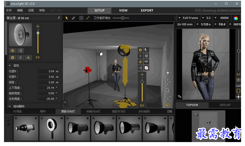Screen dimensions: 245x146
Task: Collapse left panel with double chevron
Action: pos(65,102)
